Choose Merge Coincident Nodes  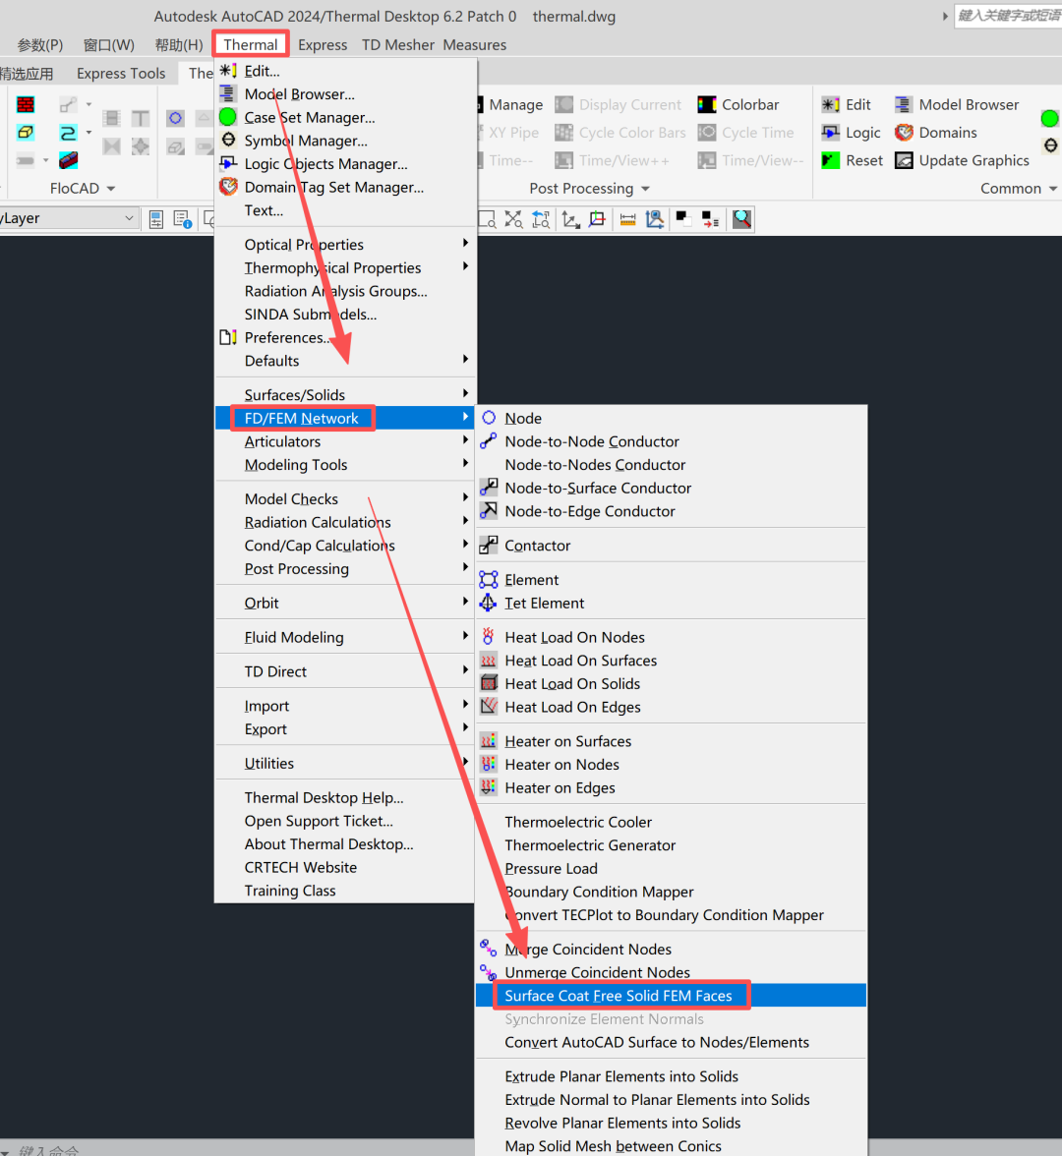pyautogui.click(x=588, y=950)
